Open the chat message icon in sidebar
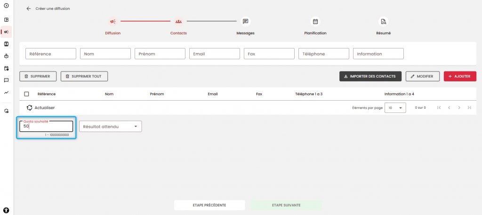Image resolution: width=482 pixels, height=215 pixels. point(6,80)
